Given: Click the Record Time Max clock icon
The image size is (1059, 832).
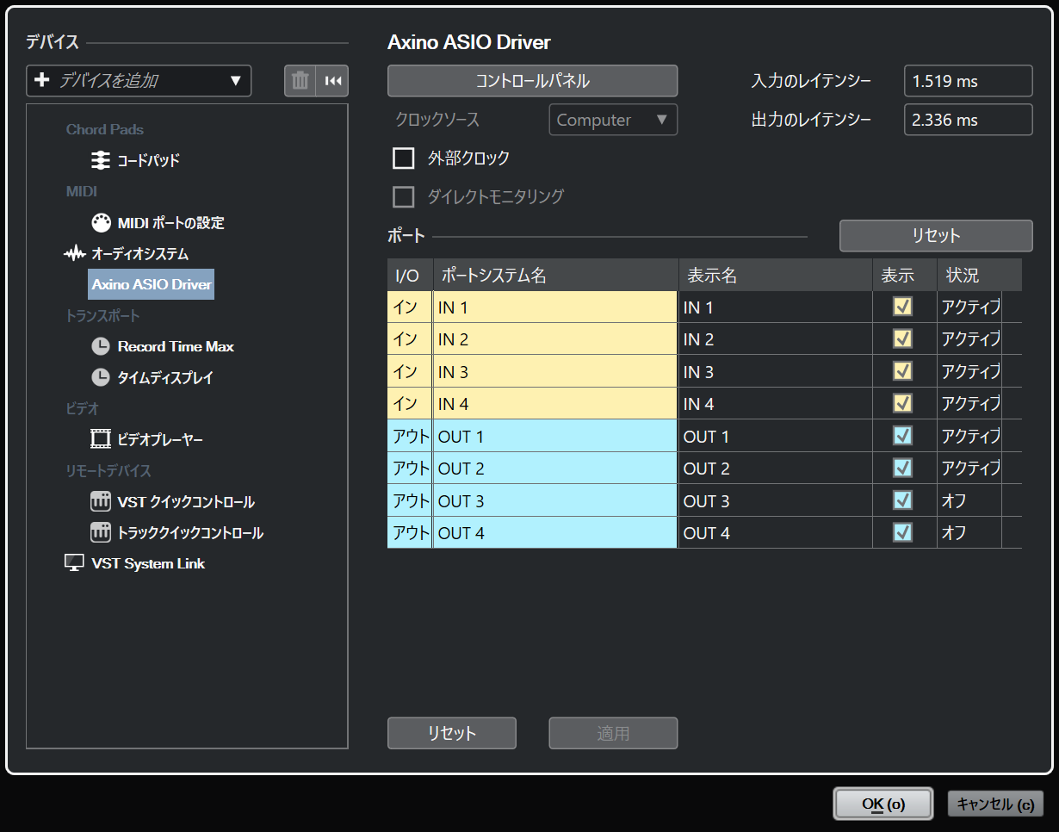Looking at the screenshot, I should [x=101, y=346].
